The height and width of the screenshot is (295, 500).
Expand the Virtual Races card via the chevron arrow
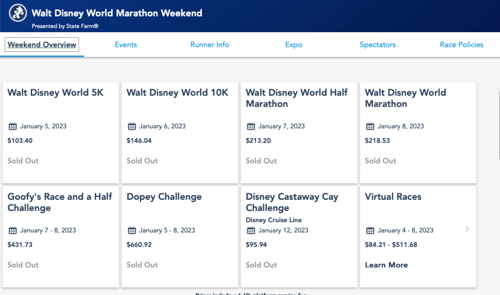467,229
